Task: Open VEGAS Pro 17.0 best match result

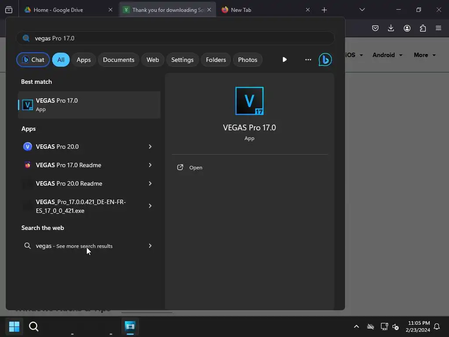Action: coord(89,105)
